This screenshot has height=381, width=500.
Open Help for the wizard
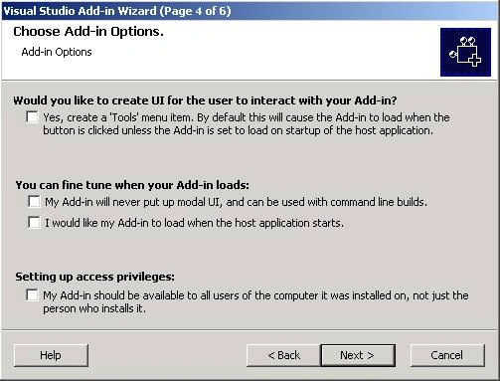[51, 355]
